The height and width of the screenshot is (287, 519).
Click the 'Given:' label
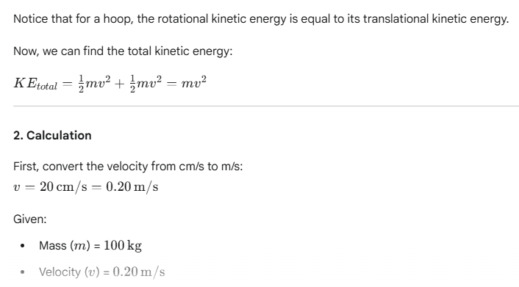pyautogui.click(x=30, y=219)
